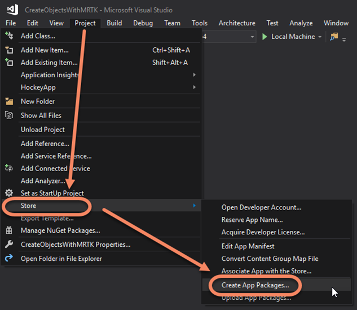Screen dimensions: 357x310
Task: Click the Local Machine run button label
Action: pyautogui.click(x=293, y=37)
